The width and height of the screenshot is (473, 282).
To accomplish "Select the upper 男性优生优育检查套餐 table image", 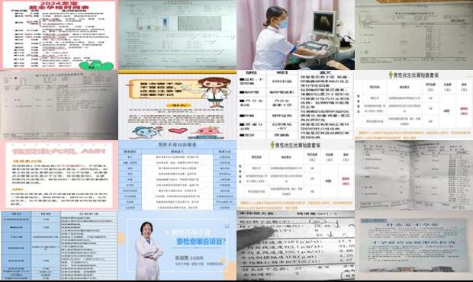I will coord(413,105).
